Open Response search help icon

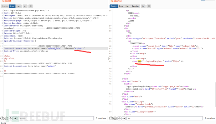(x=111, y=118)
